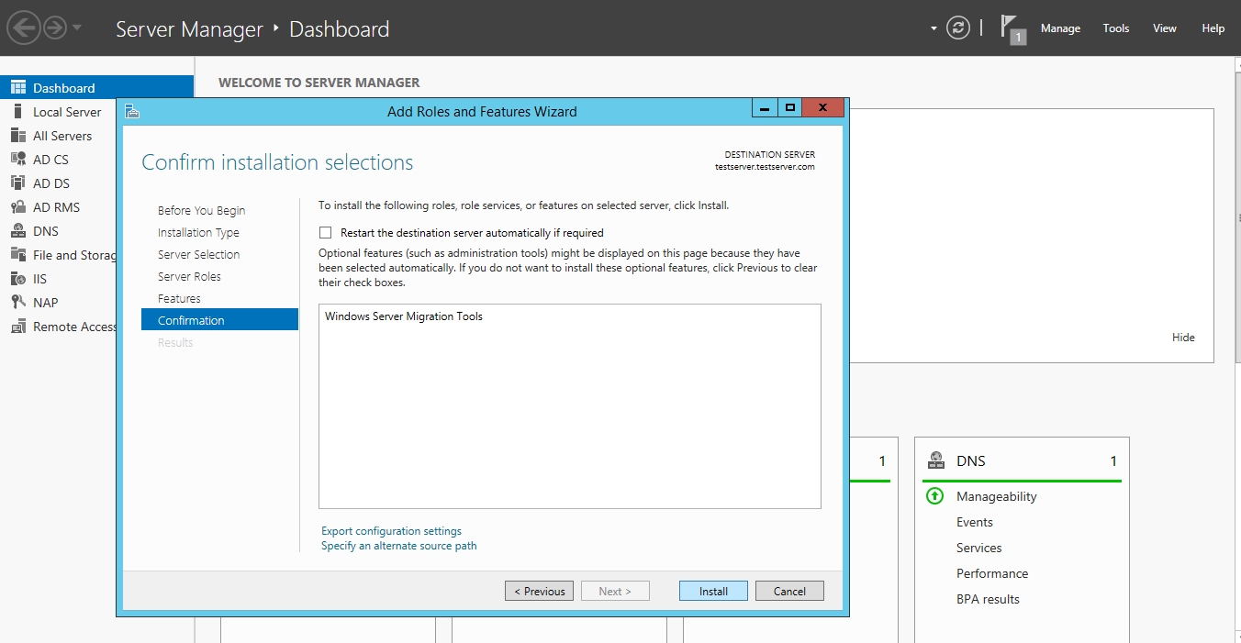
Task: Open Manageability in the DNS tile
Action: [996, 496]
